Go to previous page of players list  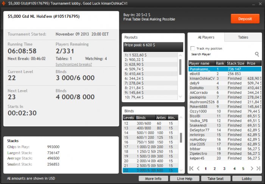(x=198, y=168)
